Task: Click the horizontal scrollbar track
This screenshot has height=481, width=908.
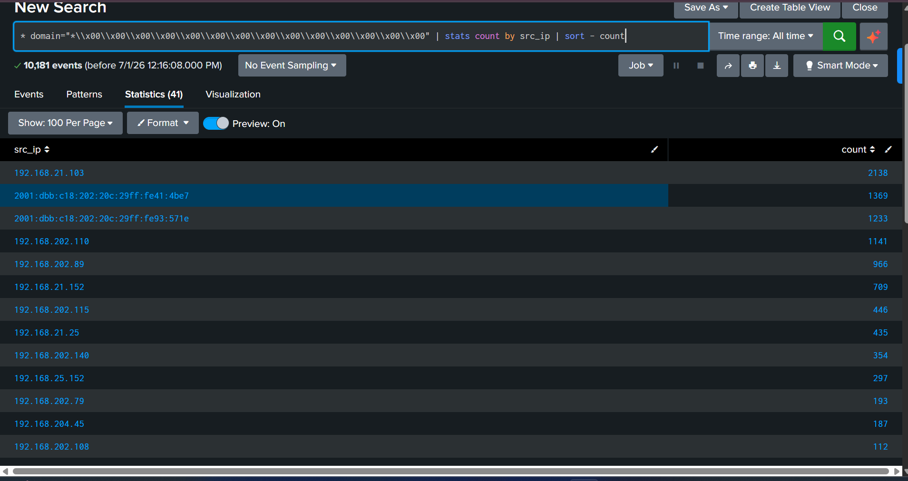Action: (x=451, y=471)
